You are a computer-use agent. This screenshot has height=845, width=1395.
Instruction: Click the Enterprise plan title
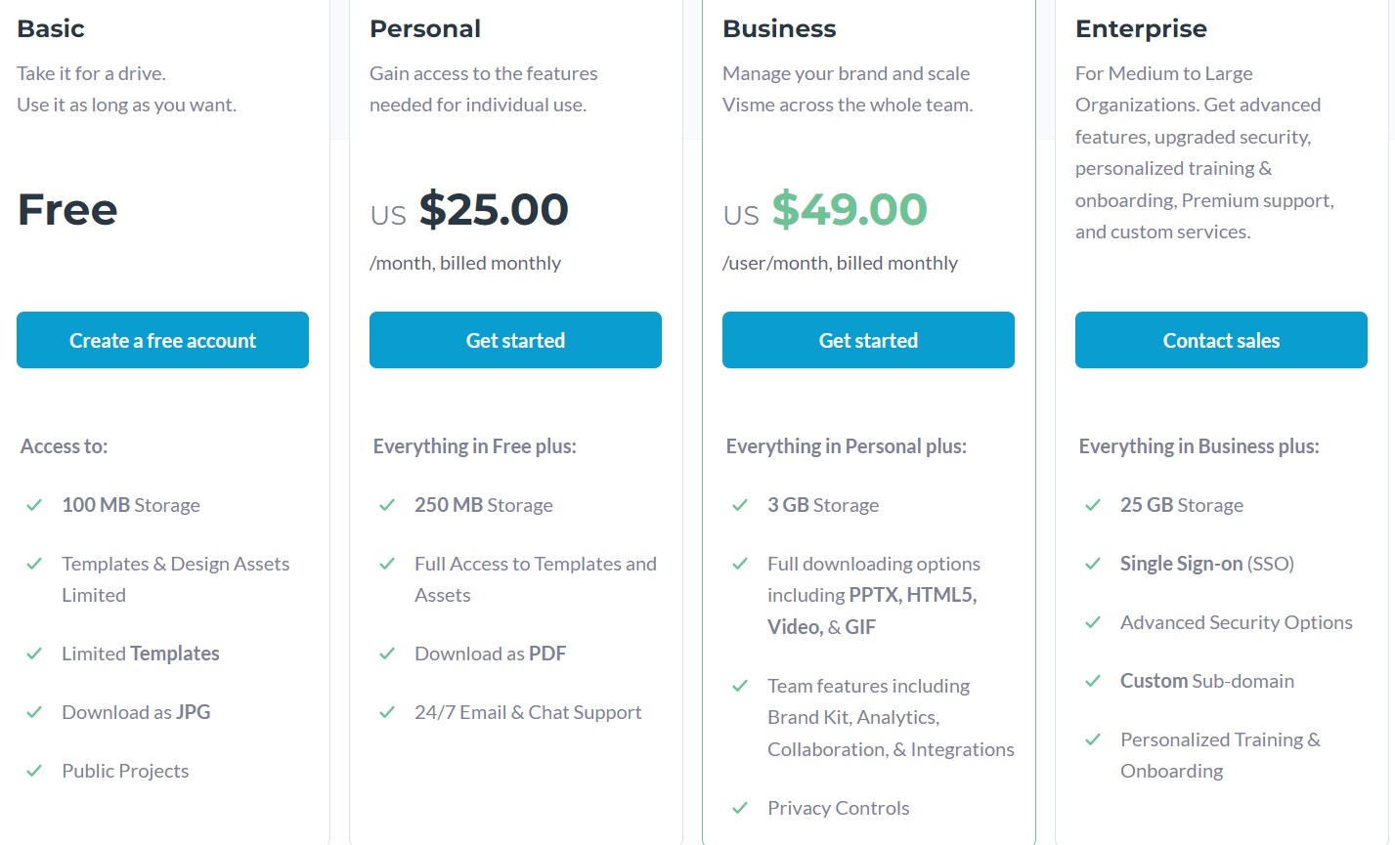[x=1141, y=29]
